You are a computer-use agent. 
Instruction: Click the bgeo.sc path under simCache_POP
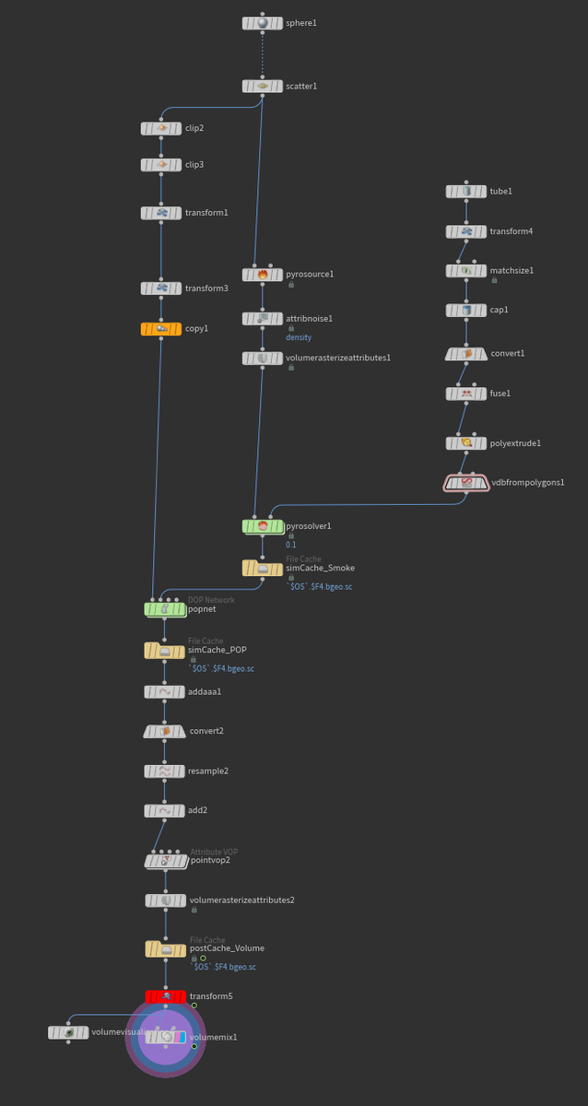pos(221,668)
